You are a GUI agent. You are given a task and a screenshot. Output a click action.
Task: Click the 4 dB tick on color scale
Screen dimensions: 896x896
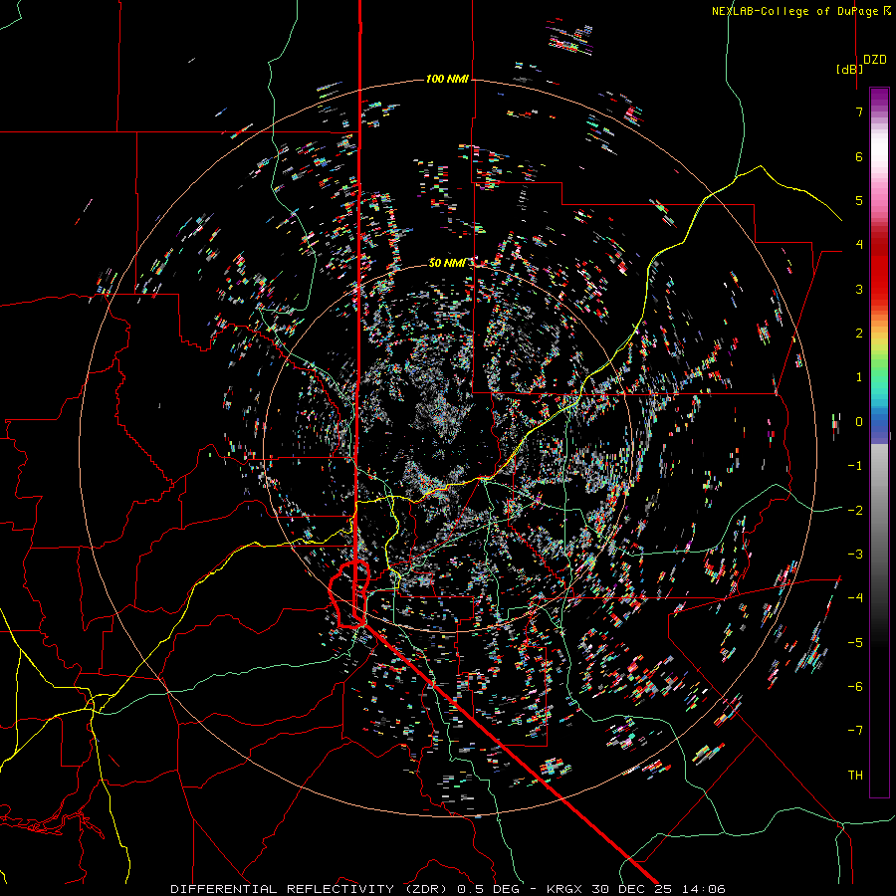pyautogui.click(x=859, y=245)
